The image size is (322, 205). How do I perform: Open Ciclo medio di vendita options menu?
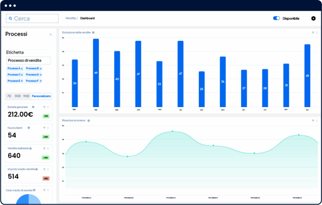(x=48, y=190)
